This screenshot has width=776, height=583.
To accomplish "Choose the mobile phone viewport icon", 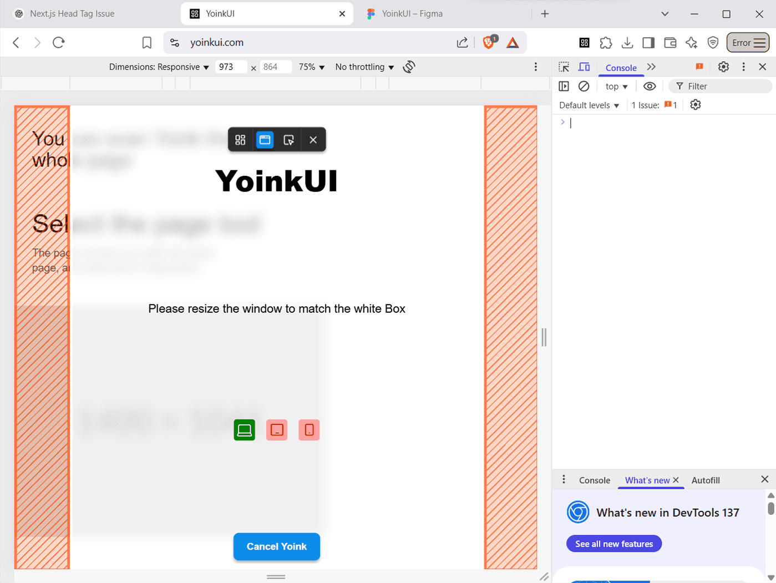I will pos(309,430).
